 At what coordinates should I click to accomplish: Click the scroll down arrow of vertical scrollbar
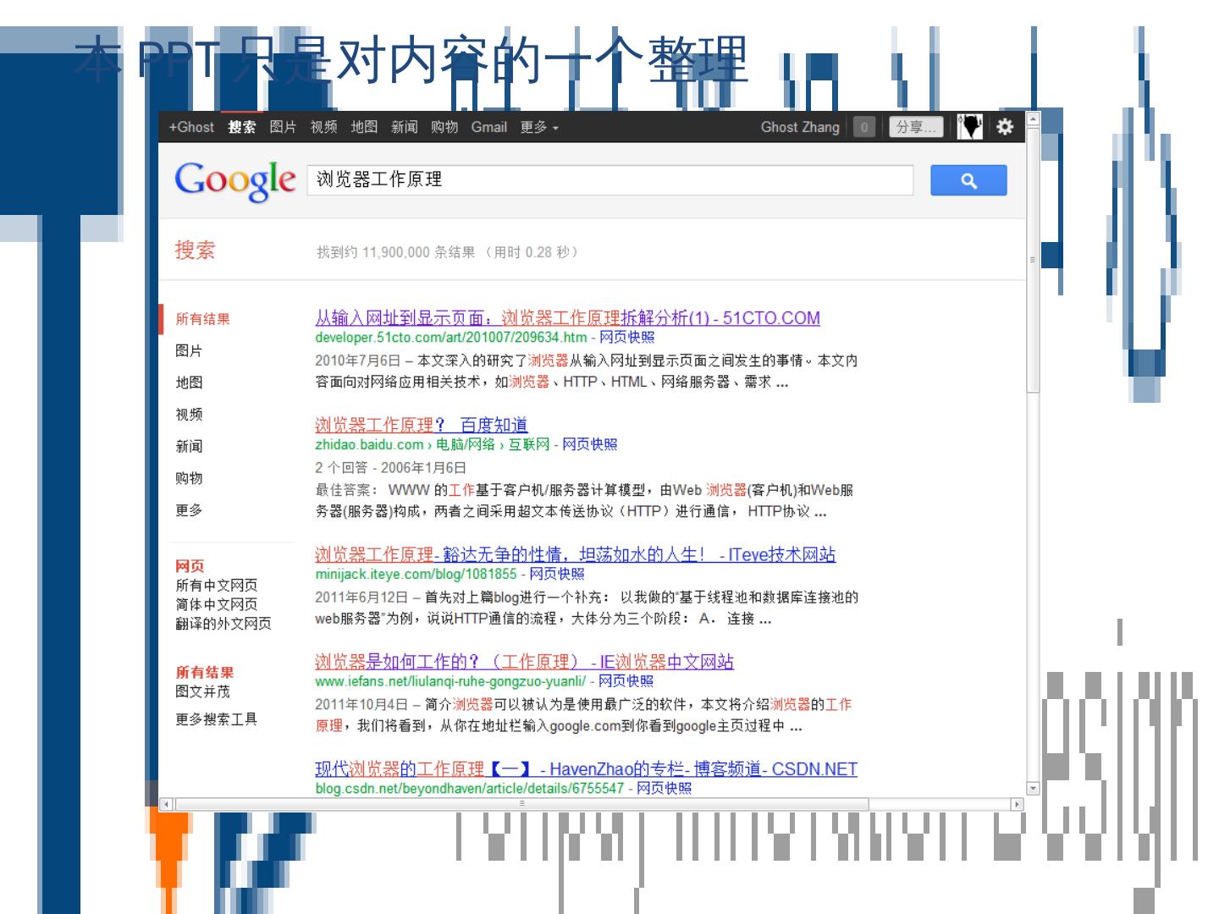1032,788
